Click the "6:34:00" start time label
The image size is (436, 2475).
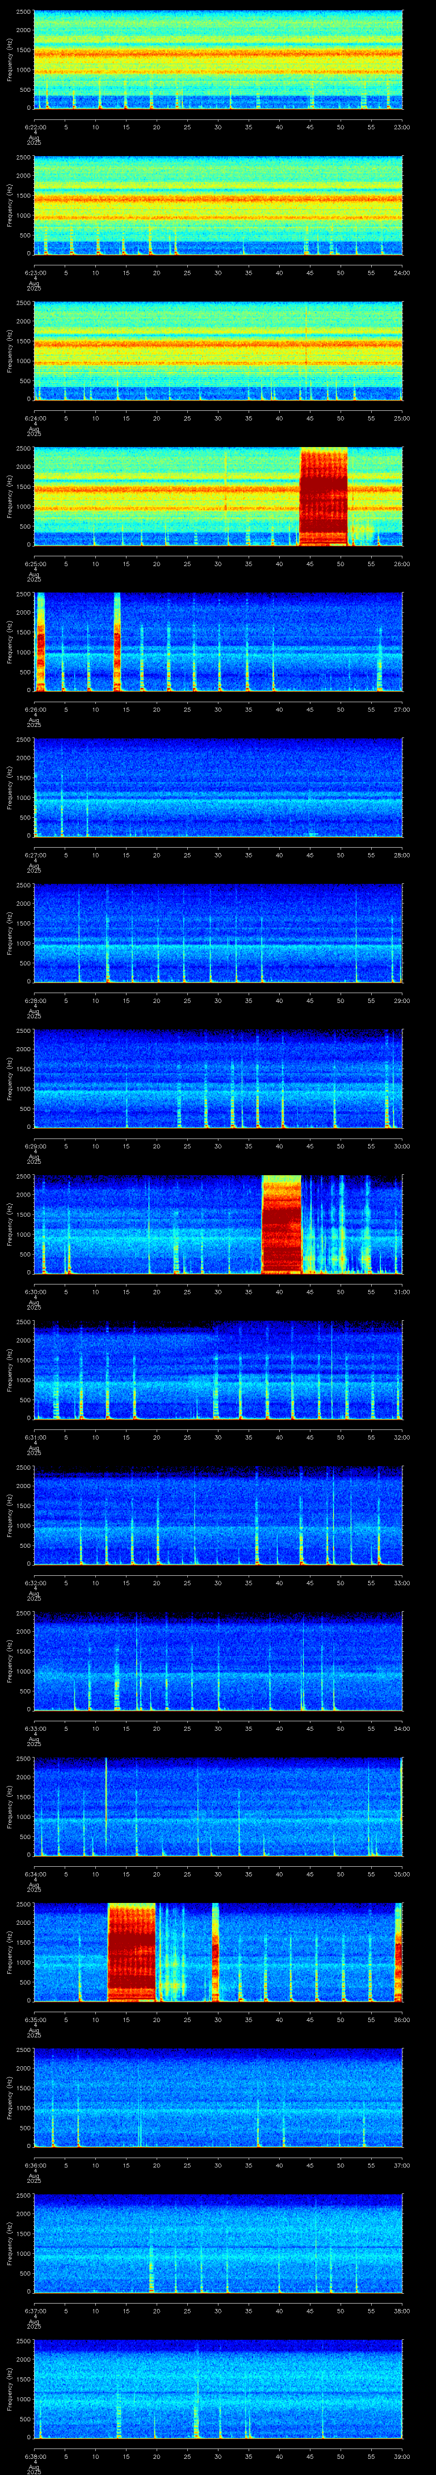coord(34,1874)
